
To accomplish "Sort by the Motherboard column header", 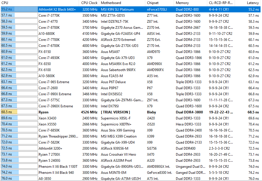I will [x=122, y=3].
